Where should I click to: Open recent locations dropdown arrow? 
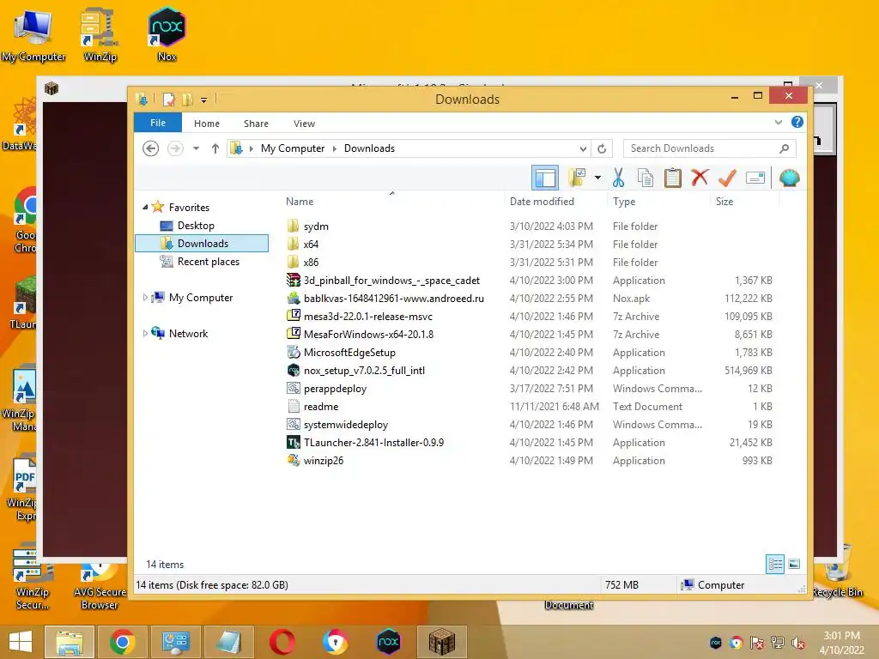tap(196, 148)
